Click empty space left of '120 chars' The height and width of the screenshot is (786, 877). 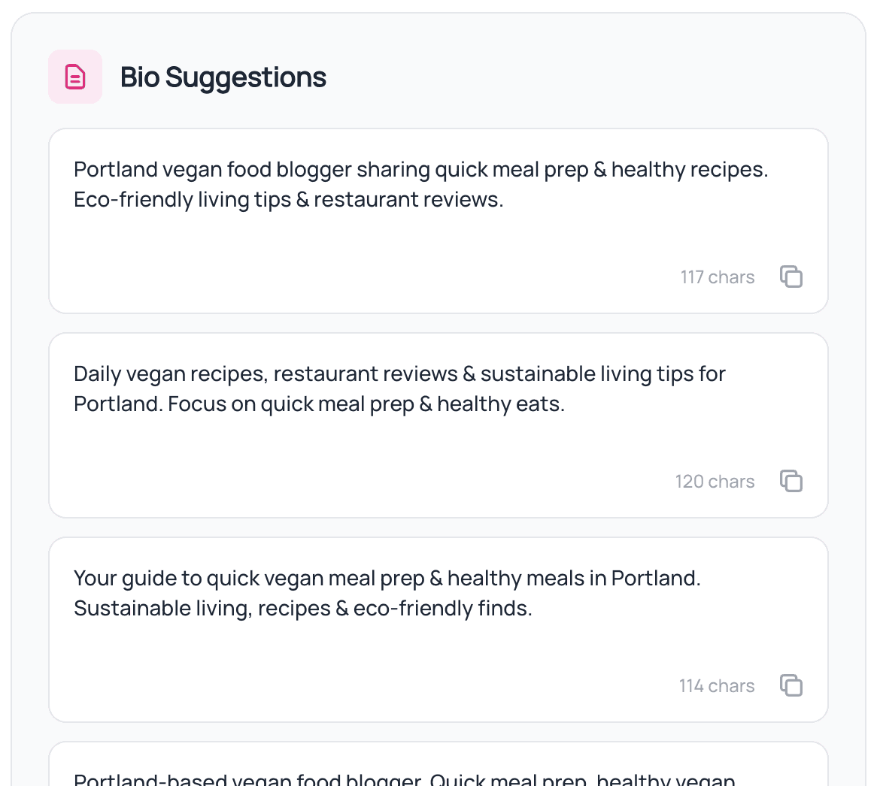pyautogui.click(x=363, y=482)
